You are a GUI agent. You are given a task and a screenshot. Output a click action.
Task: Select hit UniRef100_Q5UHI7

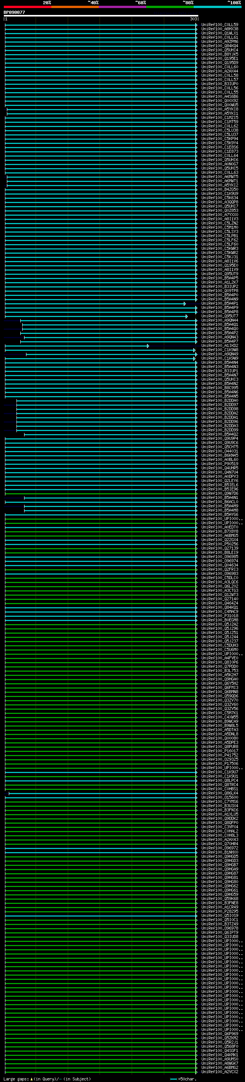click(x=219, y=206)
